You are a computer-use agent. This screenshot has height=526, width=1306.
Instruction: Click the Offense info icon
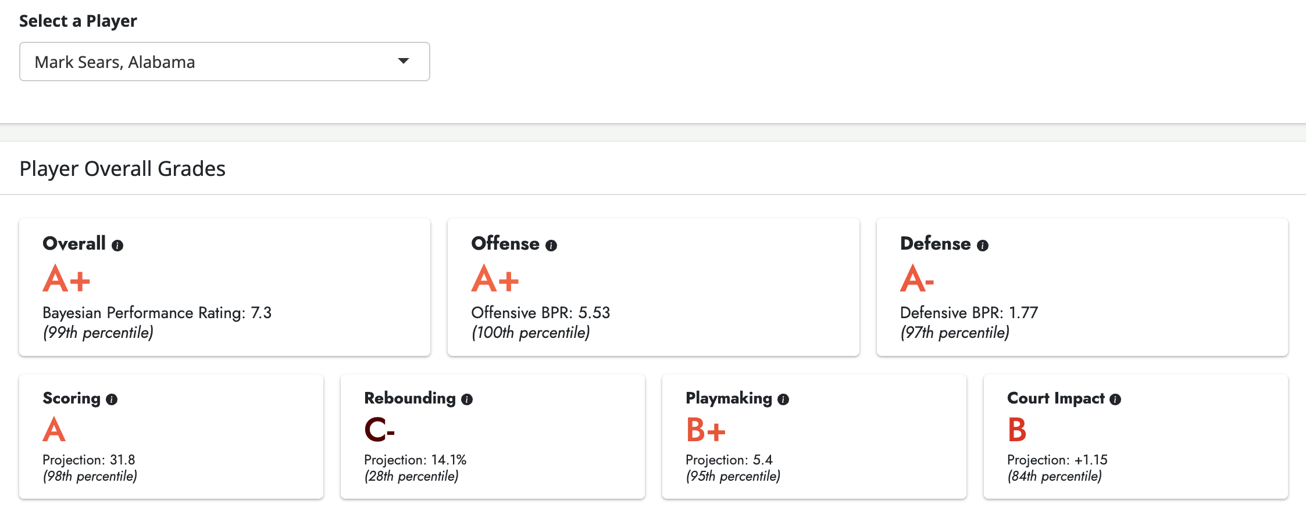click(552, 245)
